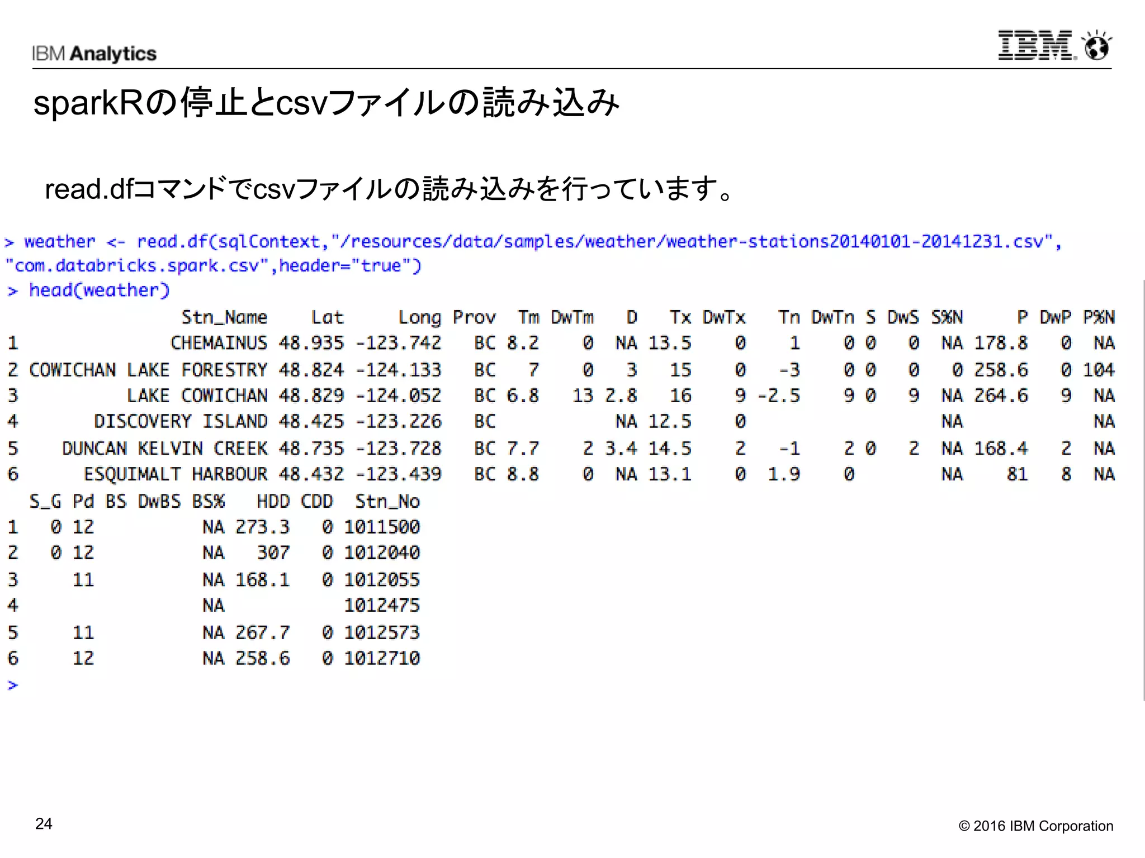Click station name 'ESQUIMALT HARBOUR'
Viewport: 1145px width, 858px height.
(x=176, y=474)
